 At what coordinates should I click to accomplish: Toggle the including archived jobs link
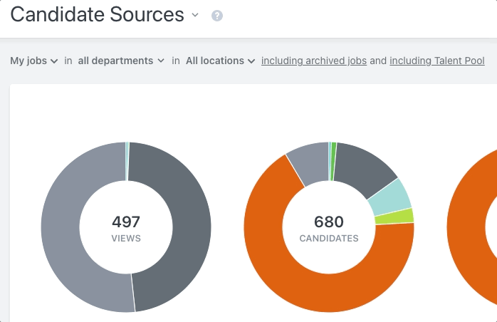coord(314,61)
